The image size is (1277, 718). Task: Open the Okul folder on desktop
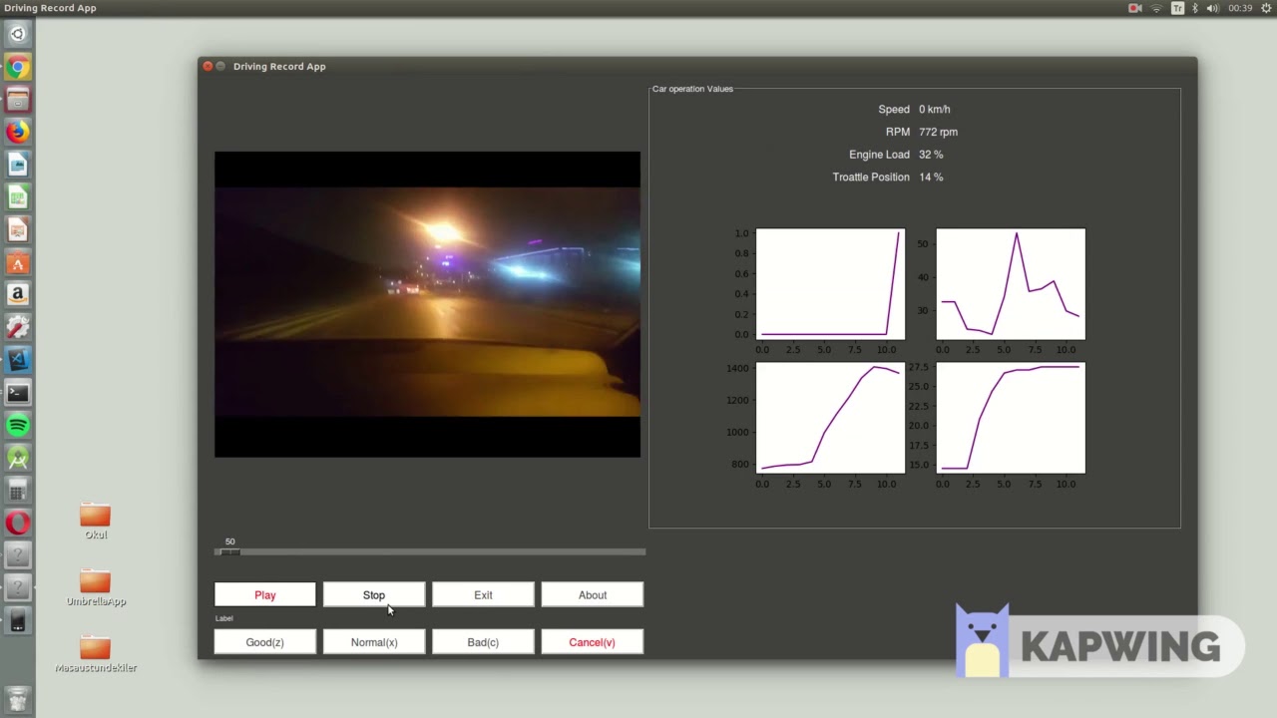96,522
